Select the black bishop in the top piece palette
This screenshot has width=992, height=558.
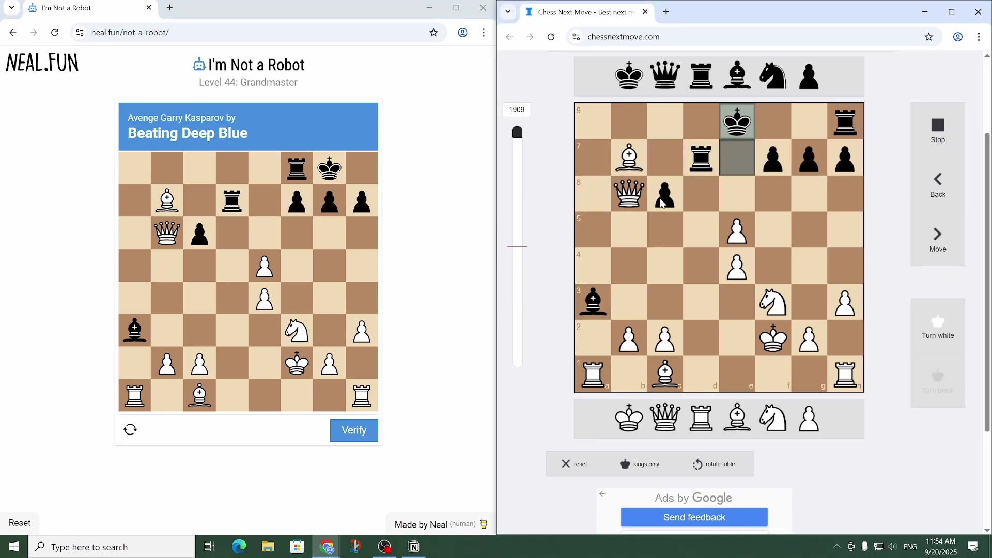(737, 76)
